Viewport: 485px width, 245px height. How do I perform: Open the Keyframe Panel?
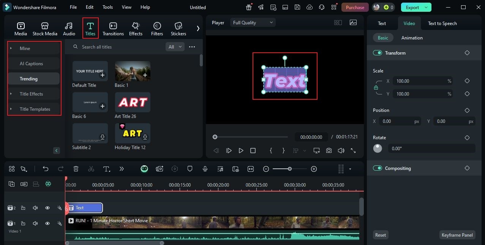click(457, 235)
